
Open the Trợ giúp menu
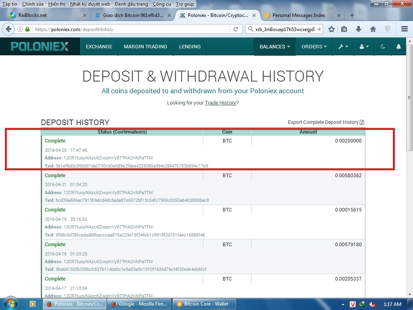[x=185, y=4]
